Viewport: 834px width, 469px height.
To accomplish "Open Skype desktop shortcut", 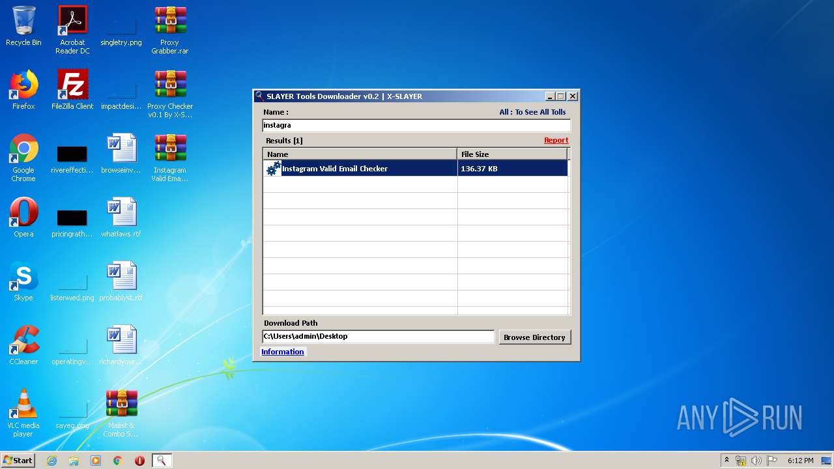I will (x=23, y=281).
